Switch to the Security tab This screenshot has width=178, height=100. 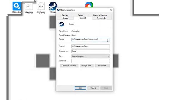coord(65,15)
